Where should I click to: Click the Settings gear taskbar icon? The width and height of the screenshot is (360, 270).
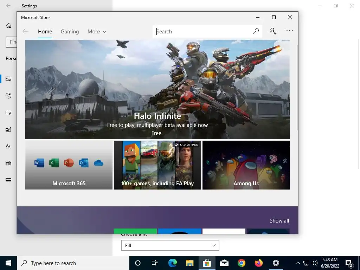pos(276,263)
